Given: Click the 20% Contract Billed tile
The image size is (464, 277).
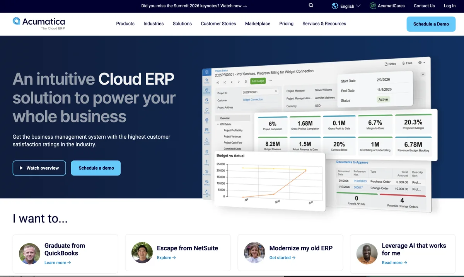Looking at the screenshot, I should pyautogui.click(x=339, y=146).
